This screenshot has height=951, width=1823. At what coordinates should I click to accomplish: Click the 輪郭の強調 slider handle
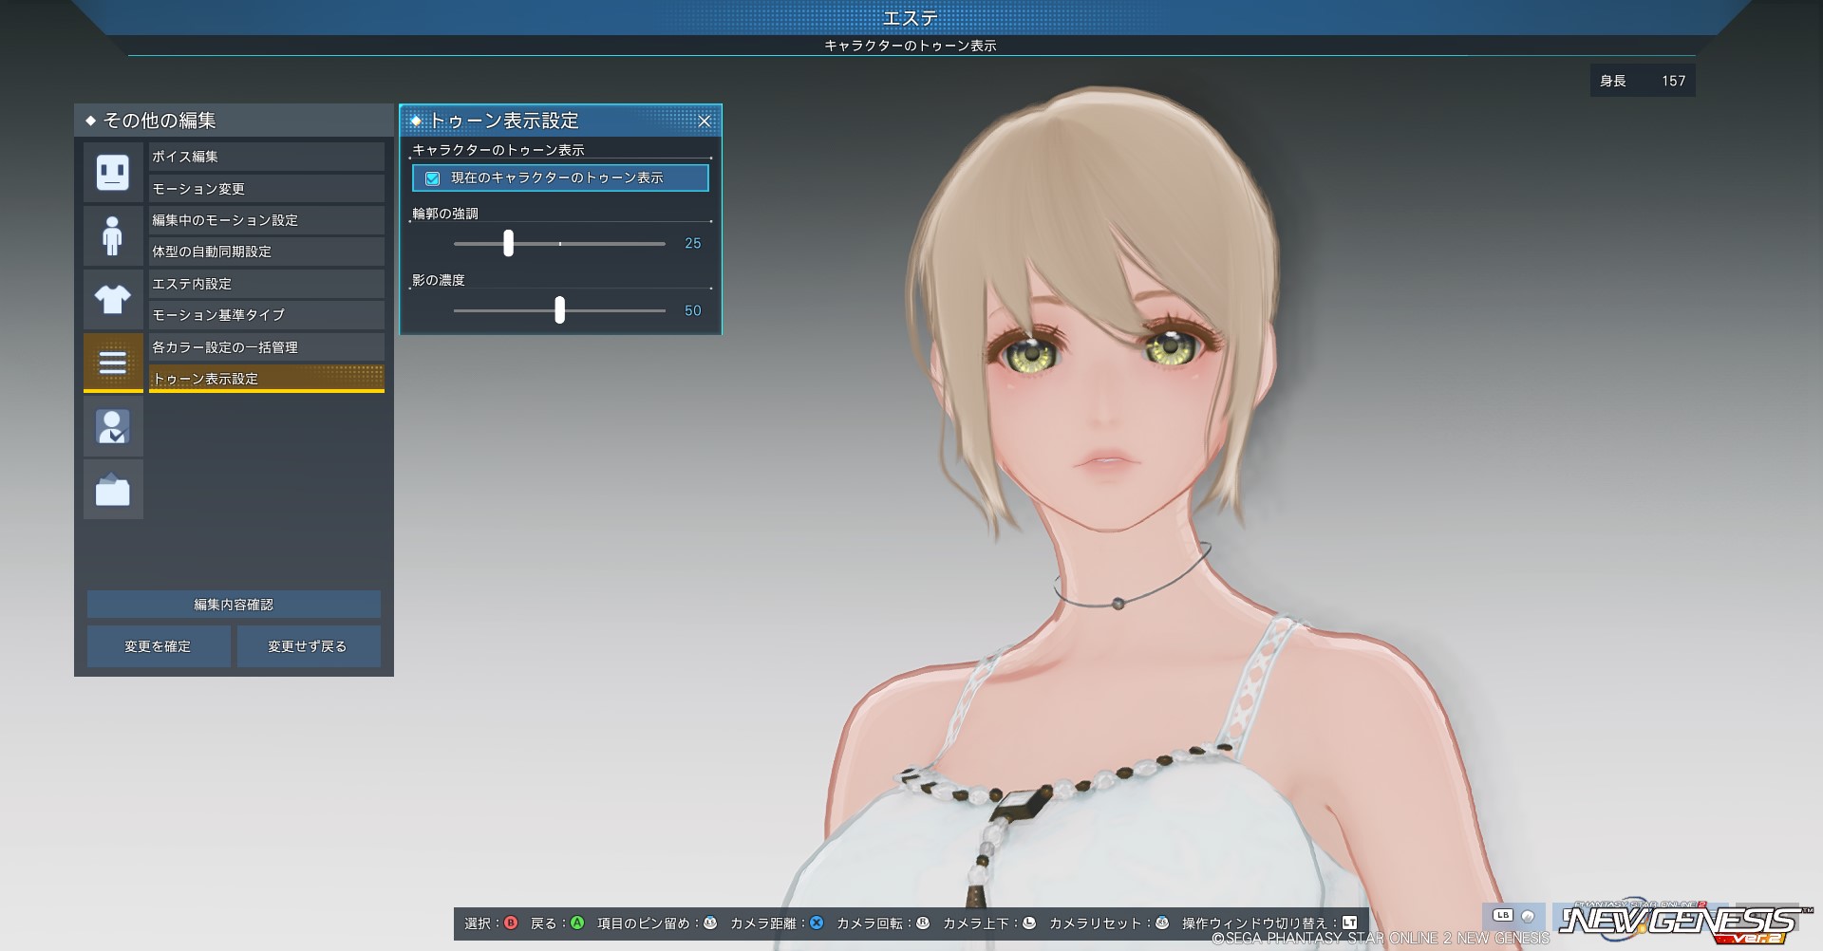coord(508,243)
